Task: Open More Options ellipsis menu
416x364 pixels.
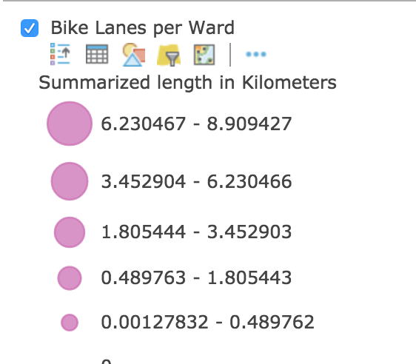Action: 256,54
